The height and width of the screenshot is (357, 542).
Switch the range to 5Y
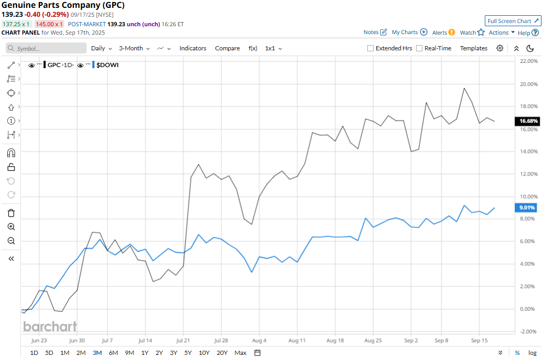188,353
